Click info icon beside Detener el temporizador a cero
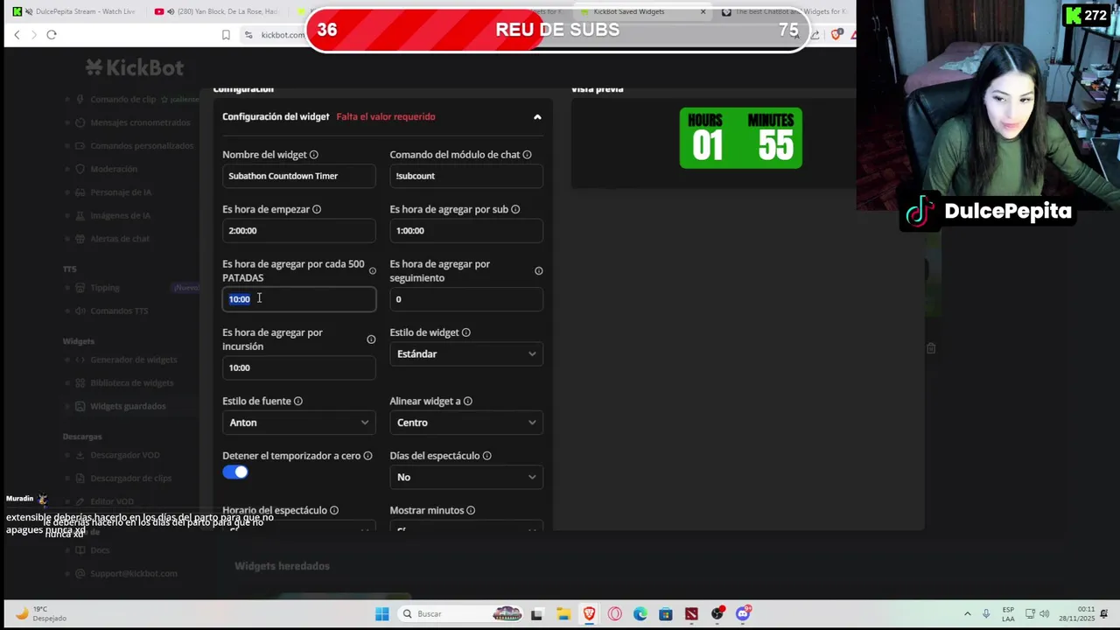 [x=367, y=456]
